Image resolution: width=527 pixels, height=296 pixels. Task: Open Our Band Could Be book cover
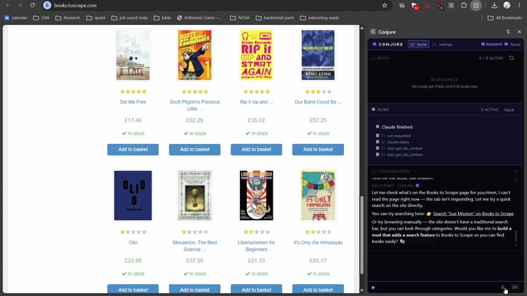318,55
